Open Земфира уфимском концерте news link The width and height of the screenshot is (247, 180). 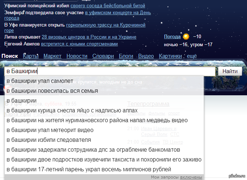point(118,13)
